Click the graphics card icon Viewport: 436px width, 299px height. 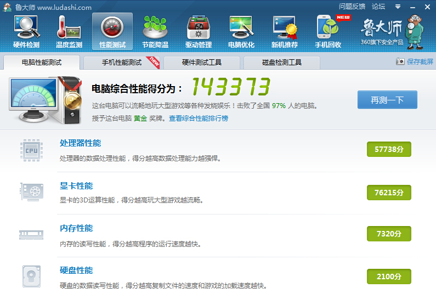32,191
